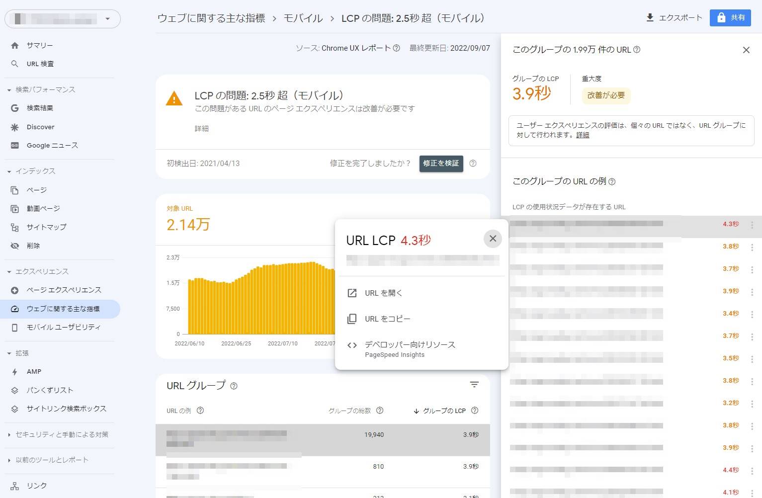Sort by グループの LCP column header
Screen dimensions: 762x498
[443, 411]
